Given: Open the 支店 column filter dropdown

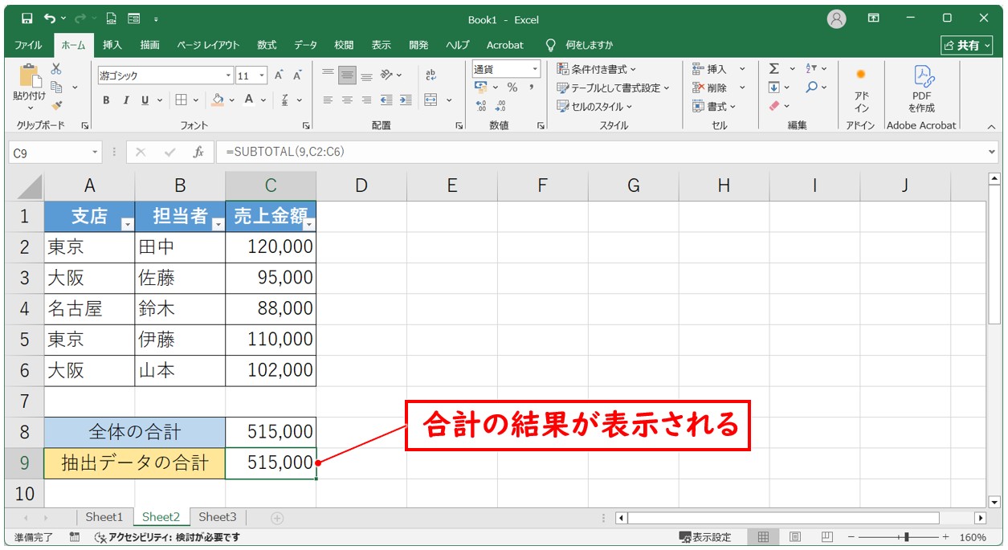Looking at the screenshot, I should (x=127, y=225).
